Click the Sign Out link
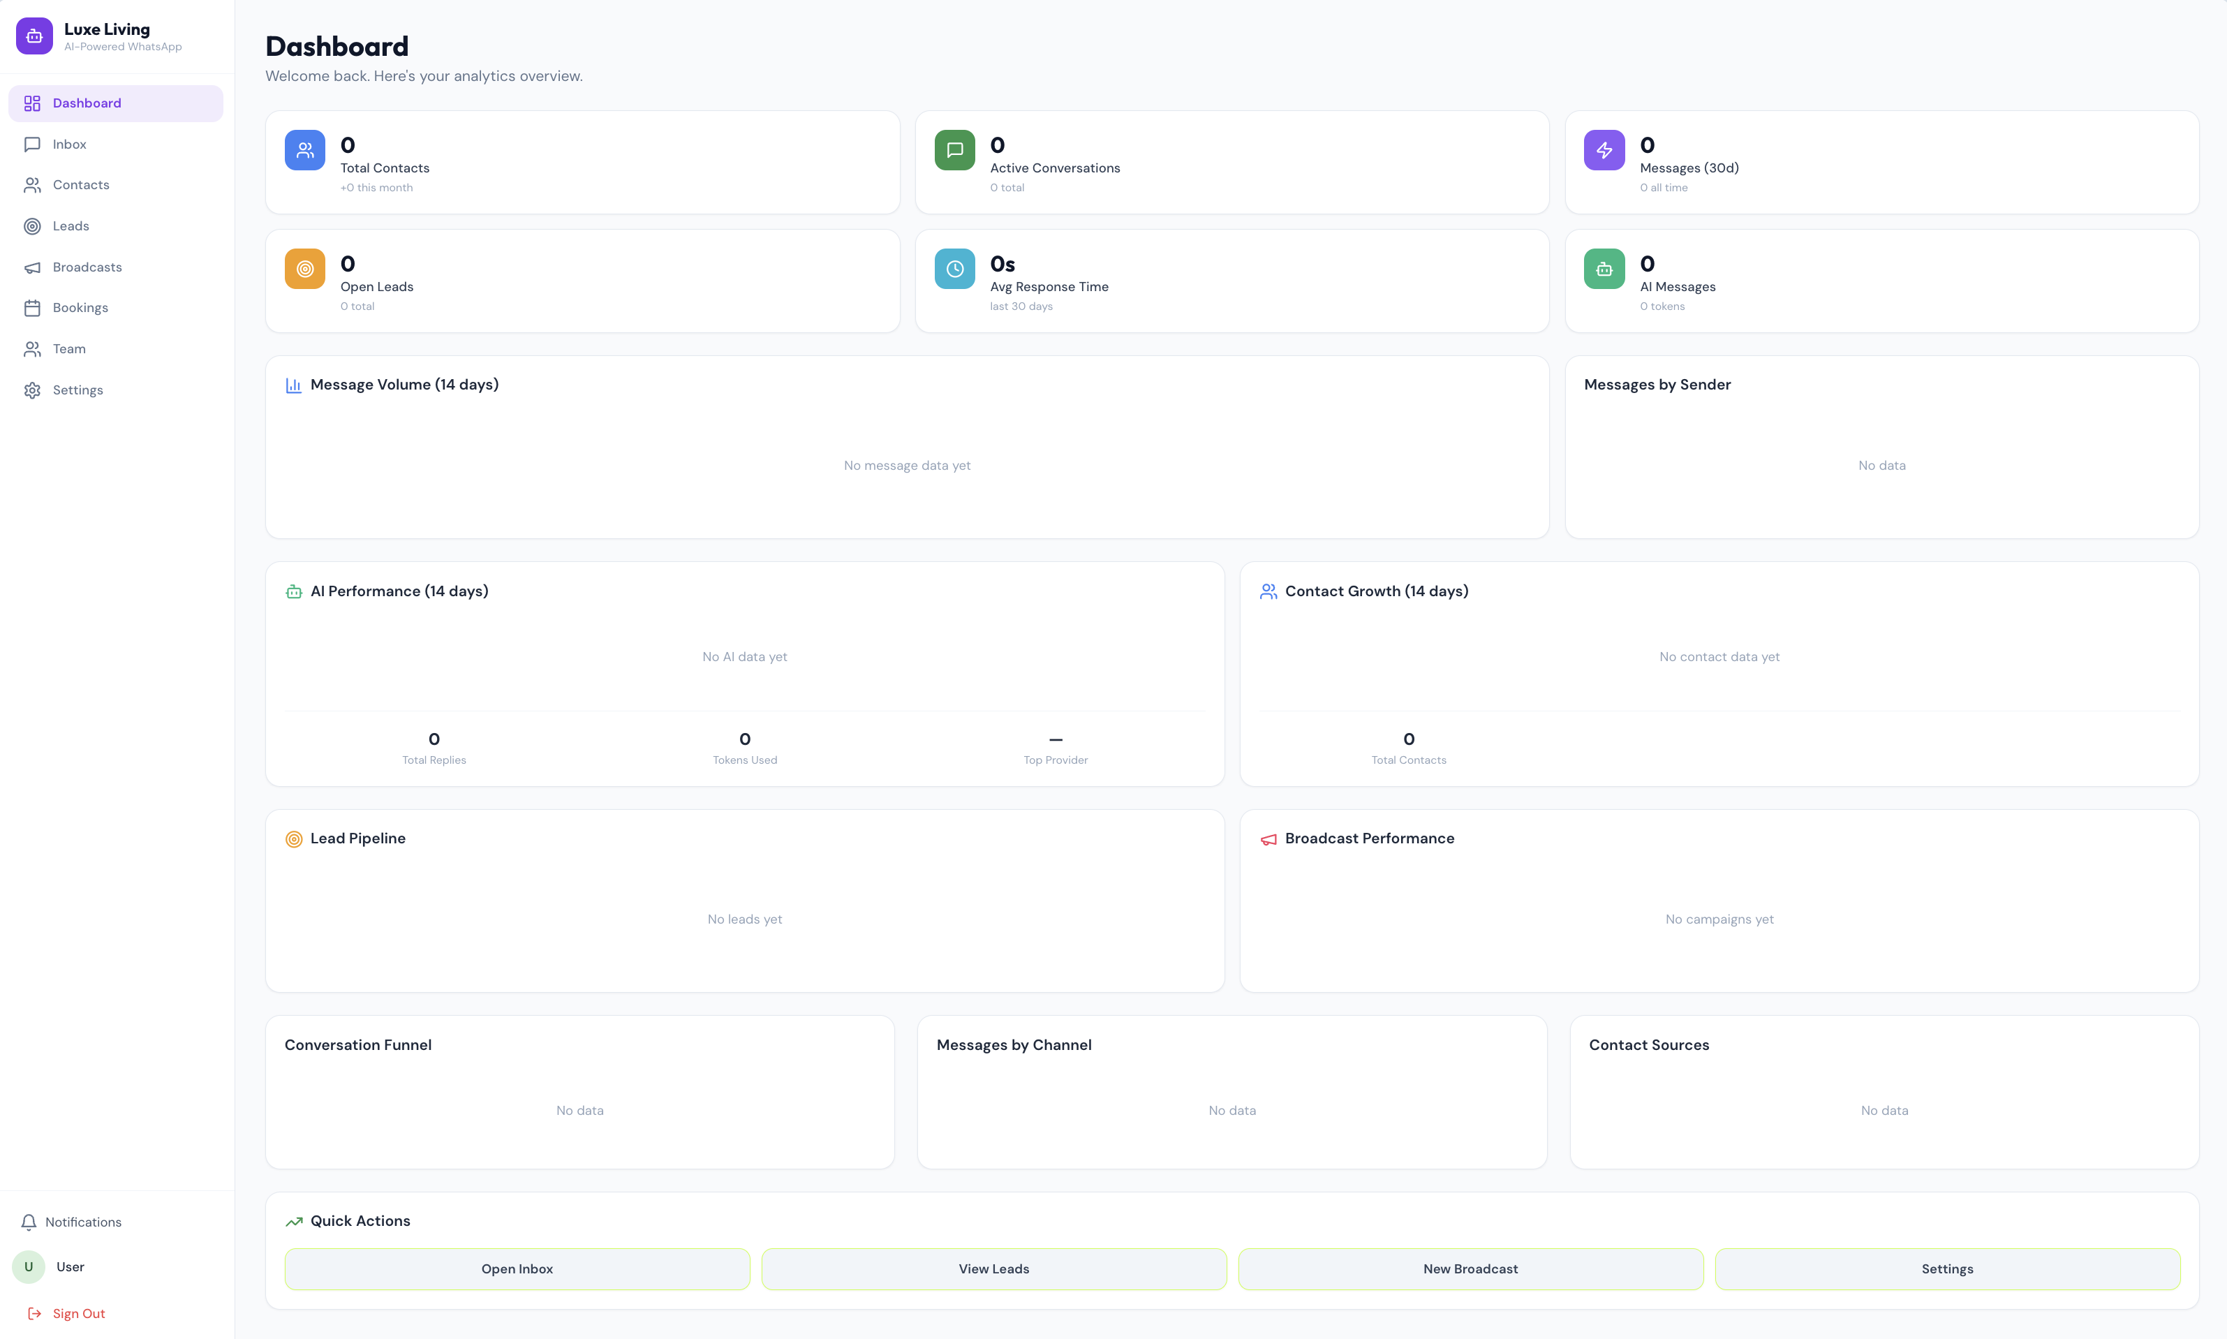This screenshot has height=1339, width=2227. [78, 1313]
